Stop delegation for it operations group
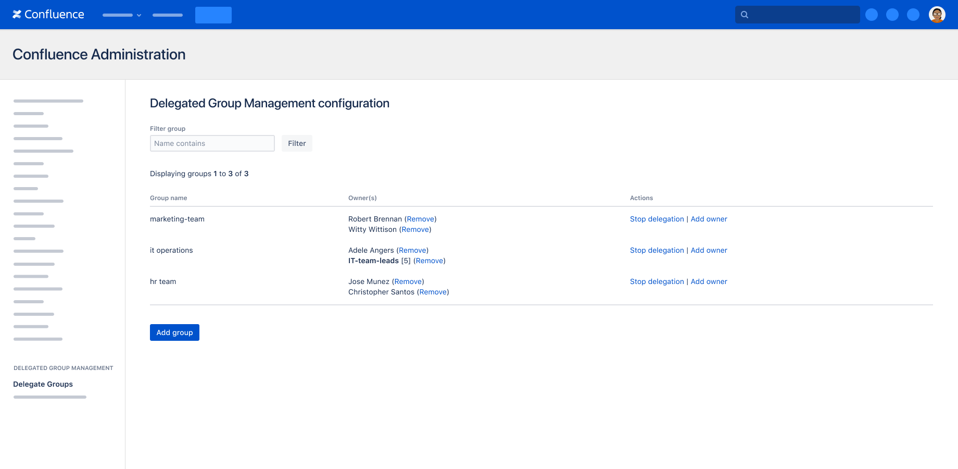The width and height of the screenshot is (958, 469). (x=657, y=250)
